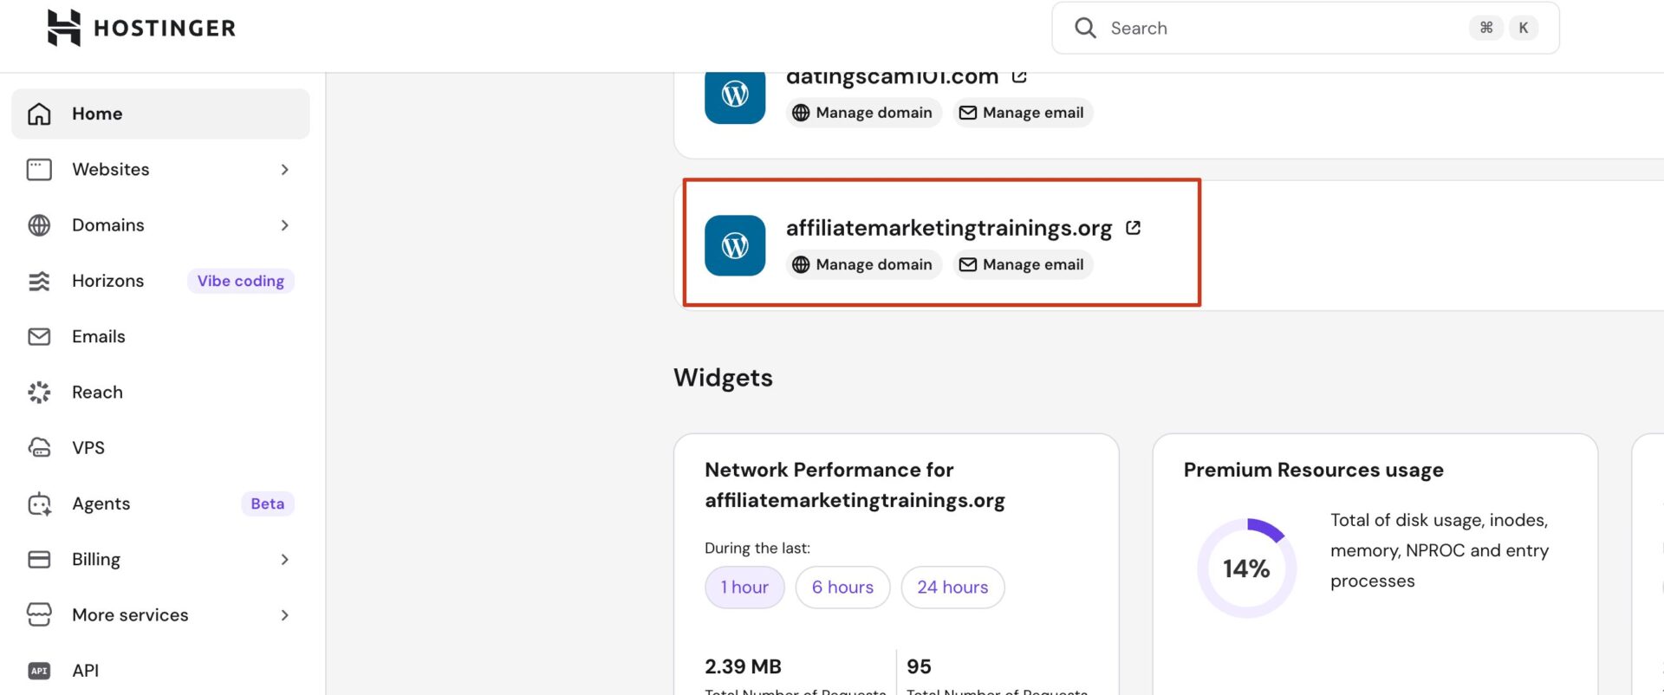Click the Reach sidebar icon
Image resolution: width=1664 pixels, height=695 pixels.
pyautogui.click(x=39, y=393)
